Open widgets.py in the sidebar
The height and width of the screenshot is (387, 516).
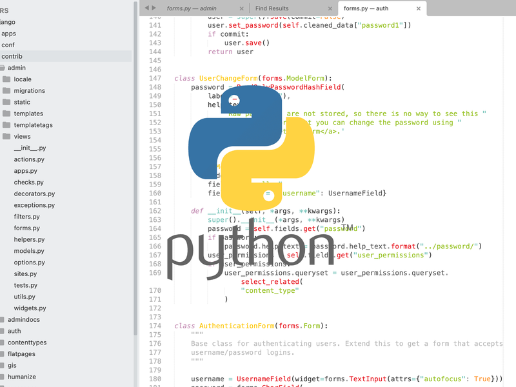(30, 308)
